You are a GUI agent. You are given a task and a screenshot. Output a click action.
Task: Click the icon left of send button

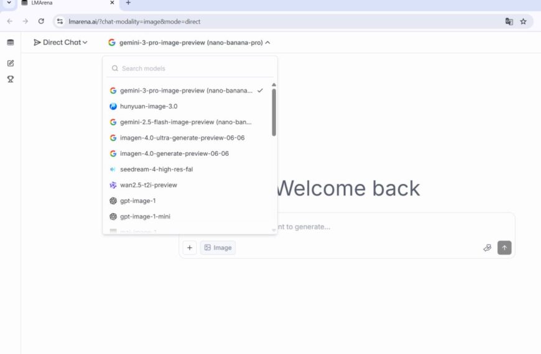pyautogui.click(x=487, y=248)
